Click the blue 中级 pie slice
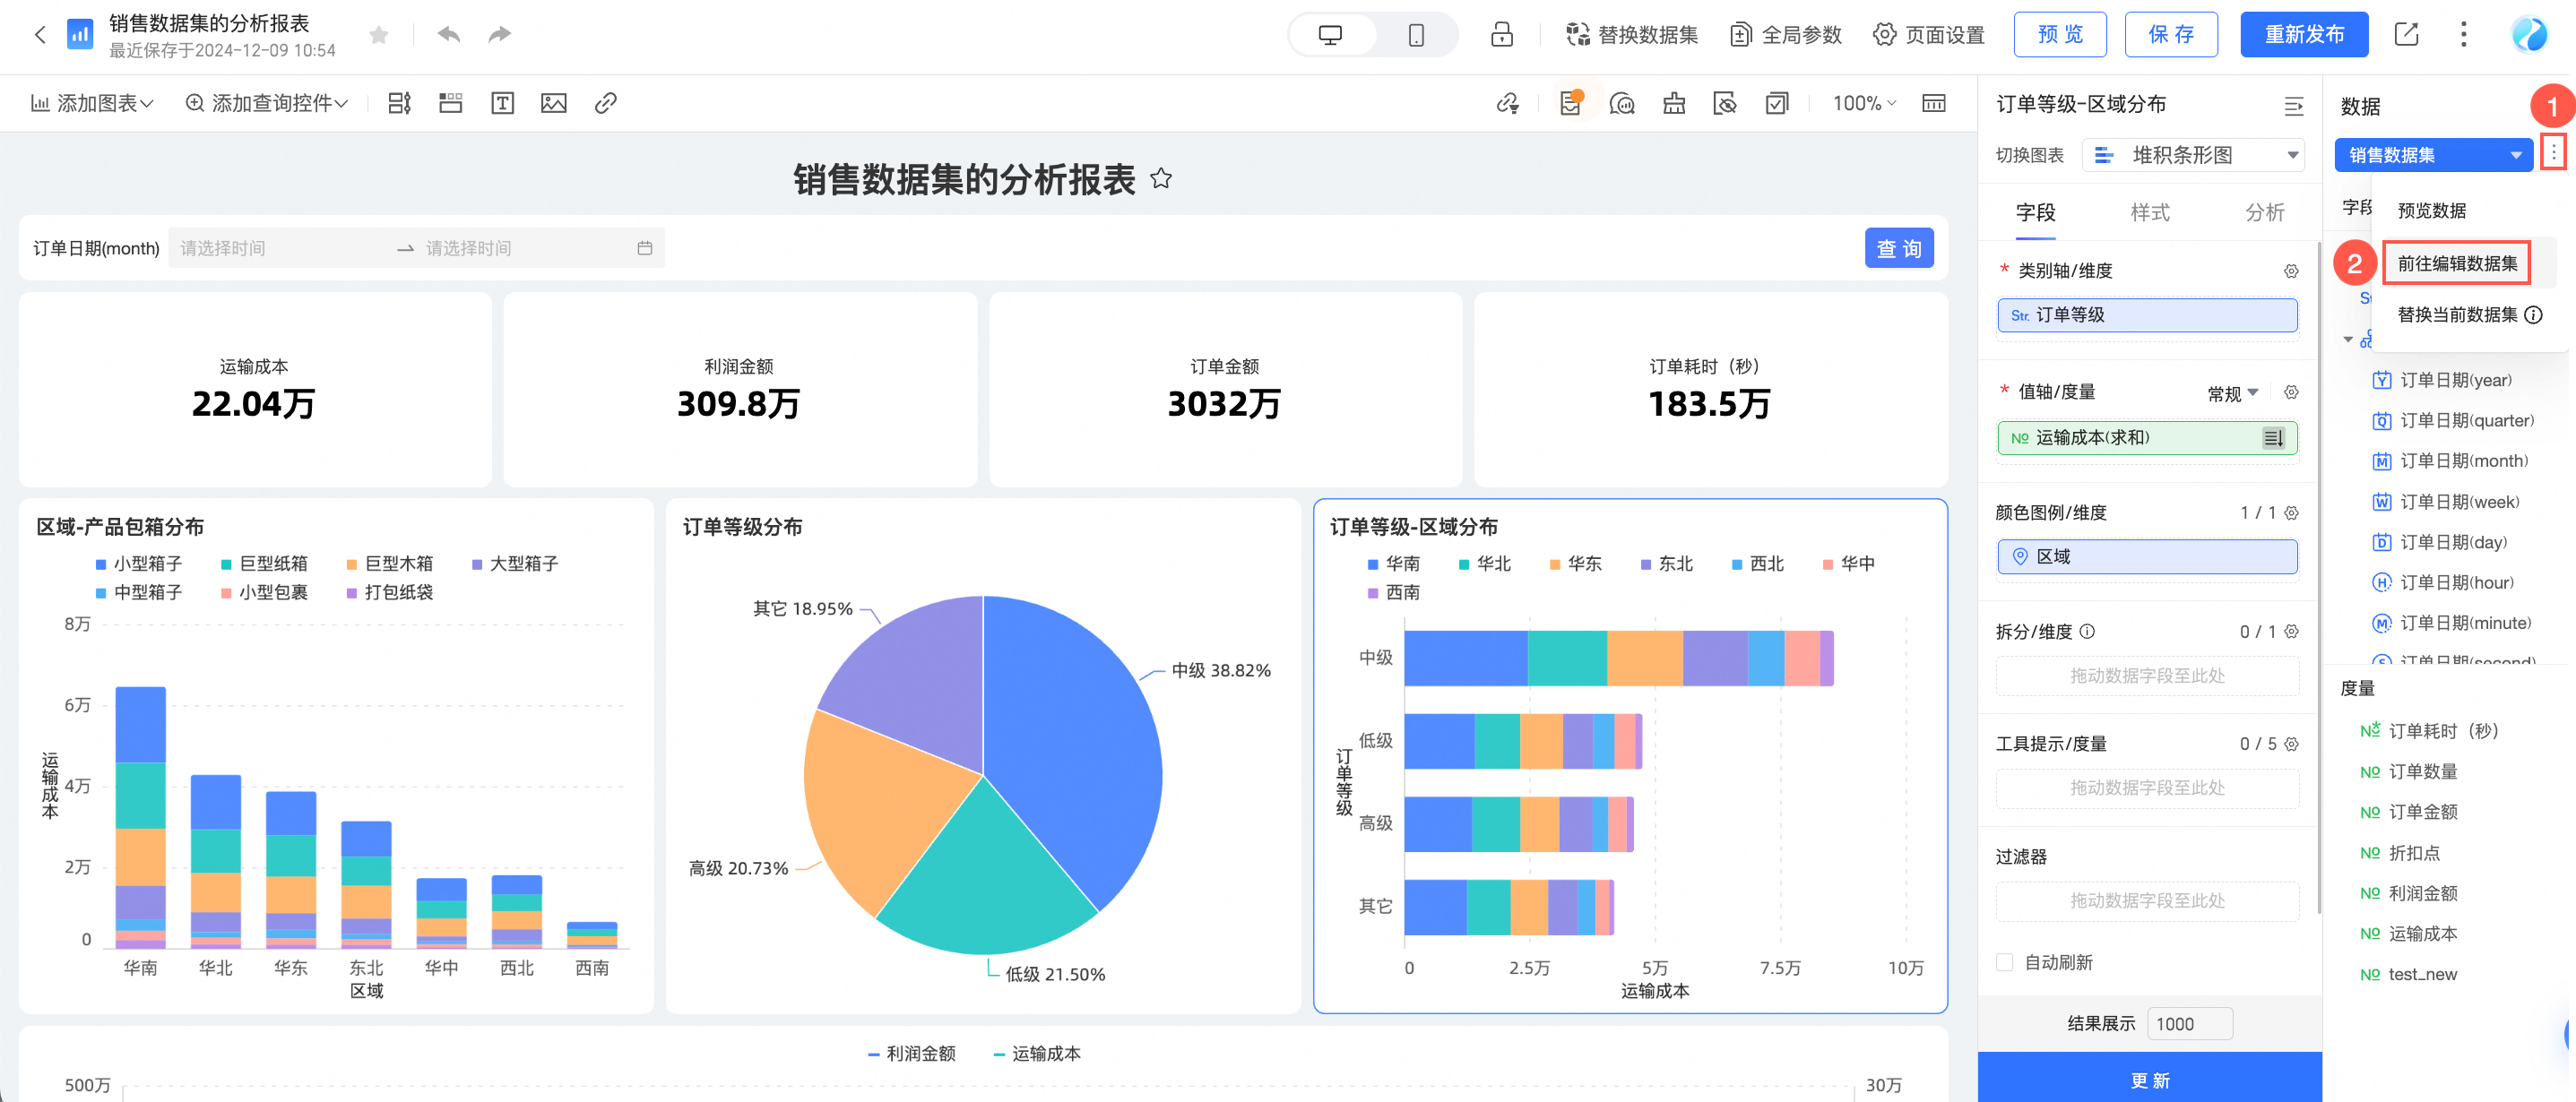Screen dimensions: 2576x1102 (1070, 740)
